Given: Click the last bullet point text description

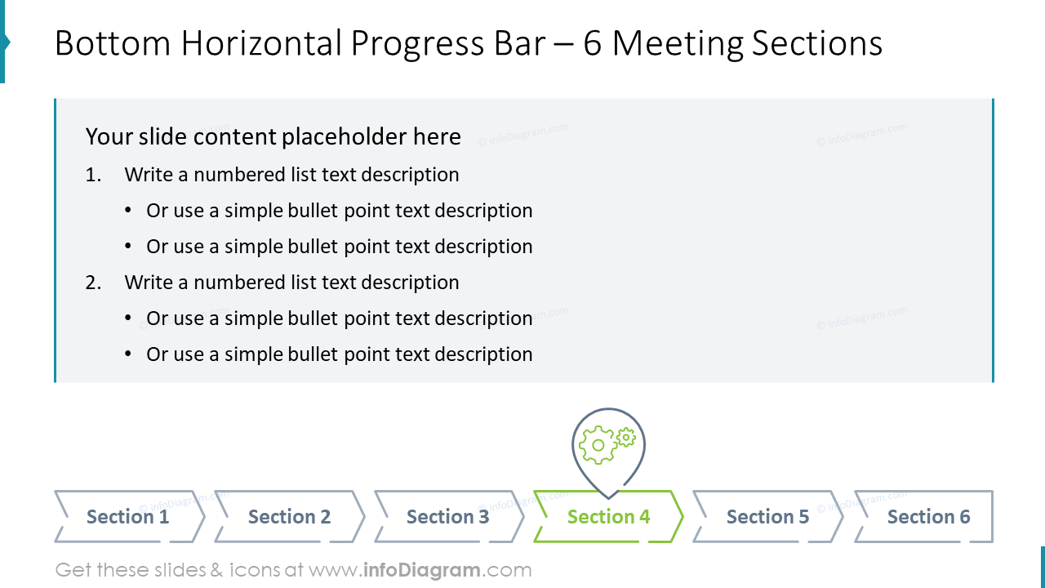Looking at the screenshot, I should (x=339, y=354).
